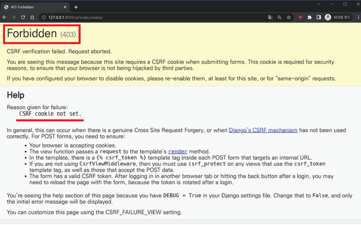361x225 pixels.
Task: Open a new browser tab
Action: [x=76, y=7]
